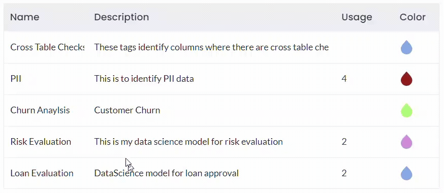
Task: Select the Cross Table Checks tag name
Action: tap(47, 47)
